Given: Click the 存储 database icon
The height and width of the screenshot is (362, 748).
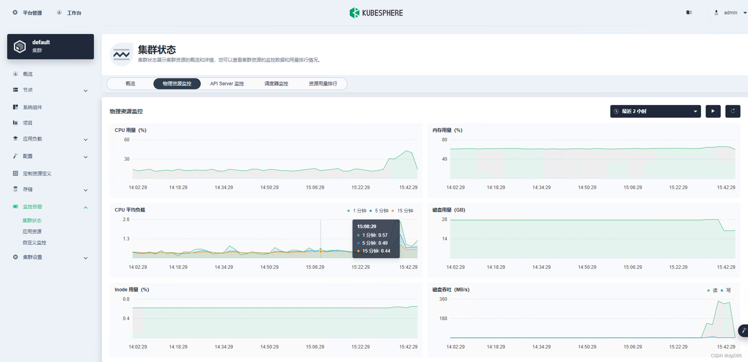Looking at the screenshot, I should 15,189.
